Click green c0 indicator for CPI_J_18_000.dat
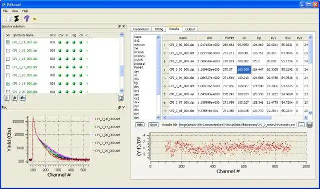The width and height of the screenshot is (320, 189). (x=81, y=75)
